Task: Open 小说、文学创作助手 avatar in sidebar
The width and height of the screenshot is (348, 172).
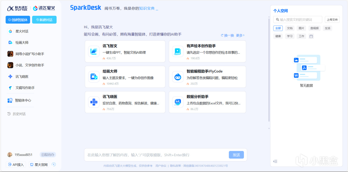Action: click(10, 65)
